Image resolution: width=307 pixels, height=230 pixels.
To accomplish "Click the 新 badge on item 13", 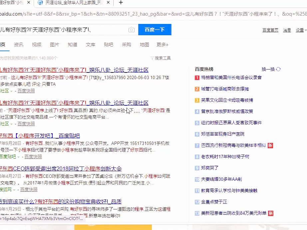I will 270,214.
